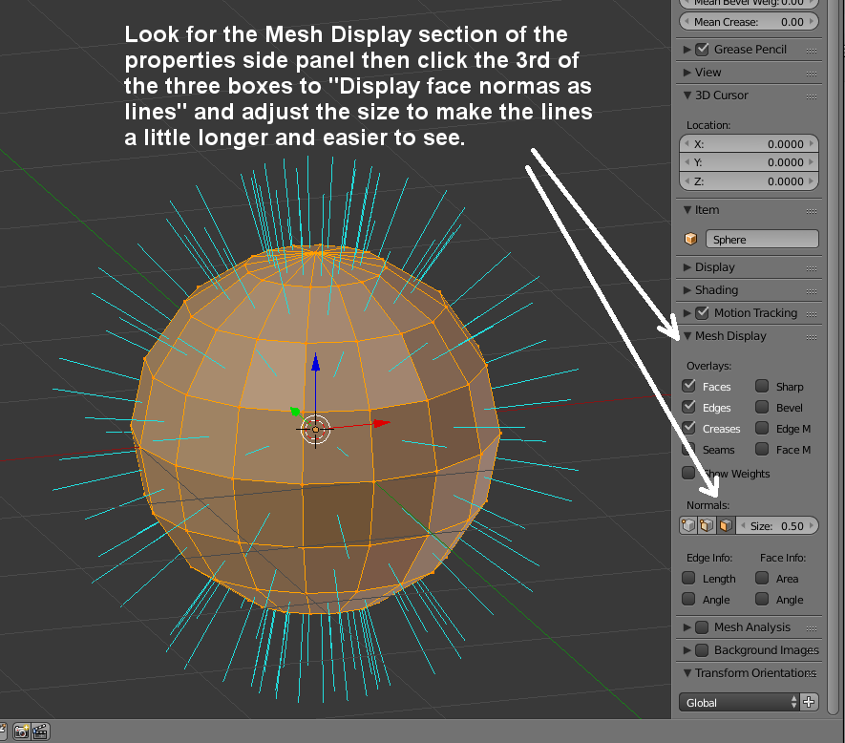Enable Face Info Area checkbox
845x743 pixels.
pos(762,578)
